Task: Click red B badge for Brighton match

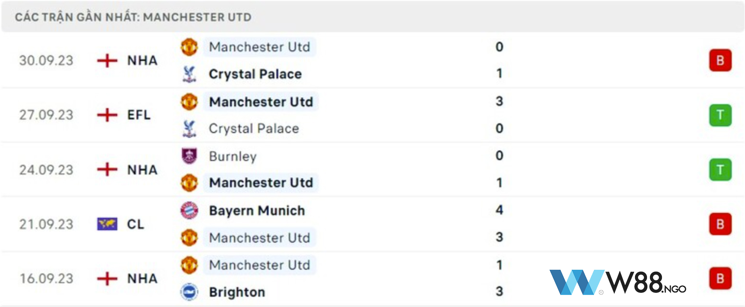Action: tap(720, 278)
